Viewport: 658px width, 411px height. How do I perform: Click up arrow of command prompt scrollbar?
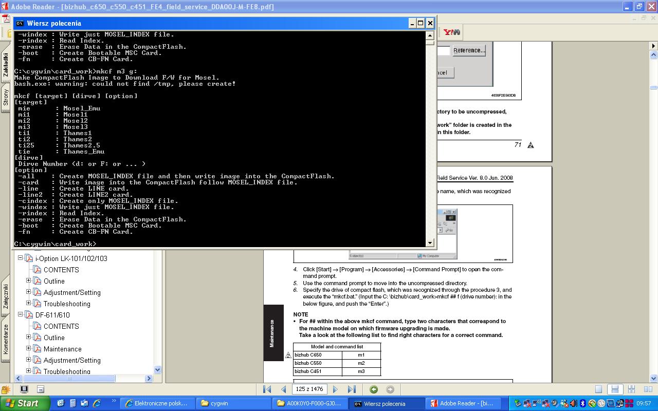430,35
